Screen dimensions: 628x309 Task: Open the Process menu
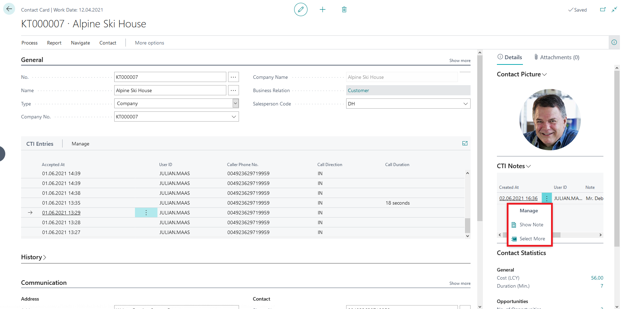click(30, 43)
